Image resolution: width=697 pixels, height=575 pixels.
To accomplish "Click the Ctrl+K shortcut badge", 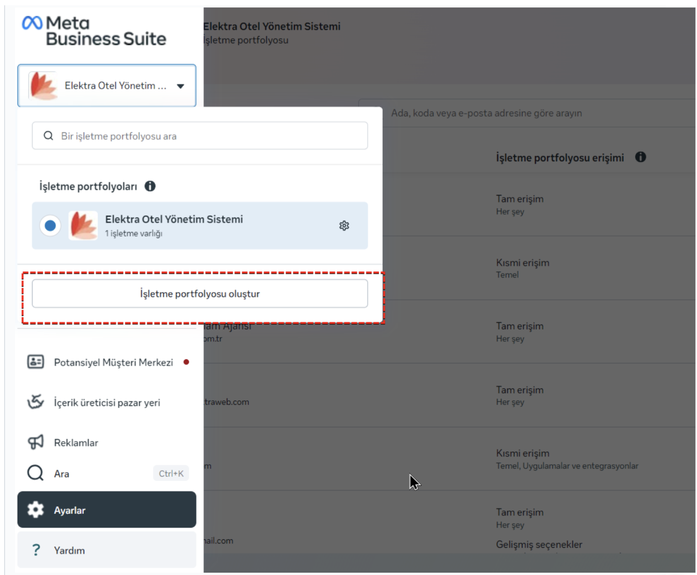I will (171, 473).
